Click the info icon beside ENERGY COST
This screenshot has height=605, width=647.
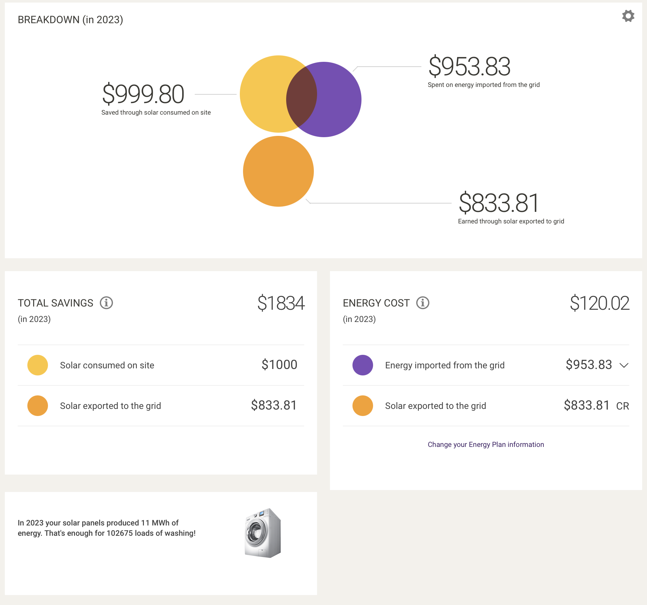(x=422, y=303)
